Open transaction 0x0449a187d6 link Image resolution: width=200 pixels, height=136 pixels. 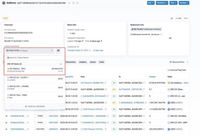click(x=18, y=116)
